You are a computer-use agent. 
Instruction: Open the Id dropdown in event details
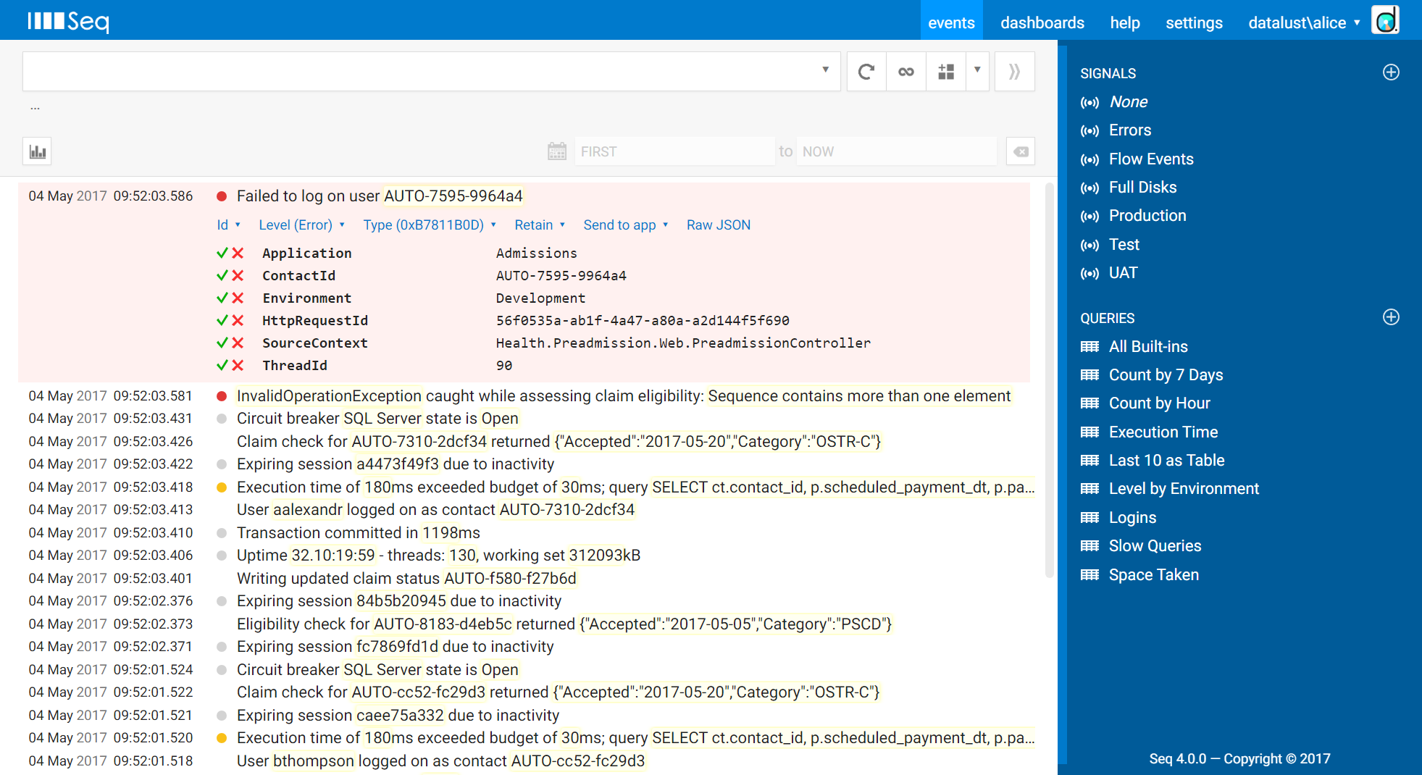click(x=228, y=225)
